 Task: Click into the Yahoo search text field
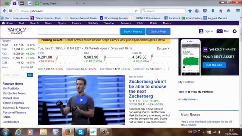click(x=79, y=31)
